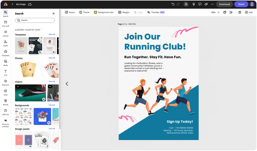Viewport: 257px width, 151px height.
Task: Select the pink flower Thank You template
Action: (21, 46)
